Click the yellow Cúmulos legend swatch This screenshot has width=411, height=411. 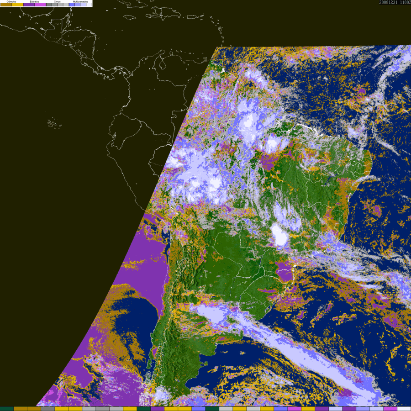point(17,5)
